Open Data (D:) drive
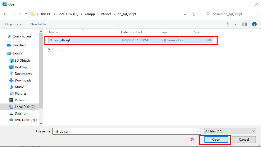261x147 pixels. tap(21, 113)
